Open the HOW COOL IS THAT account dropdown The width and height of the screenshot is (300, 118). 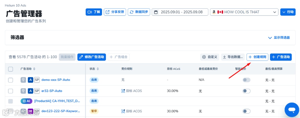244,12
